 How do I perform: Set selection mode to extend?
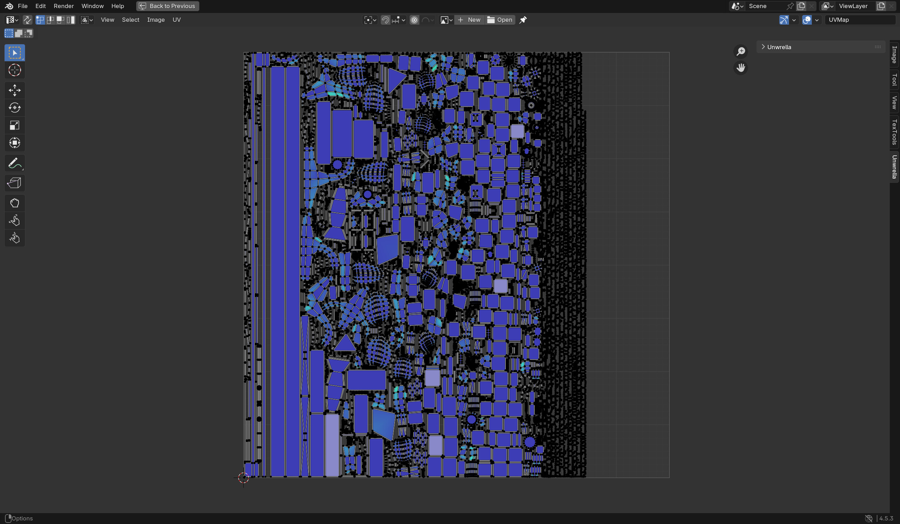pyautogui.click(x=19, y=33)
